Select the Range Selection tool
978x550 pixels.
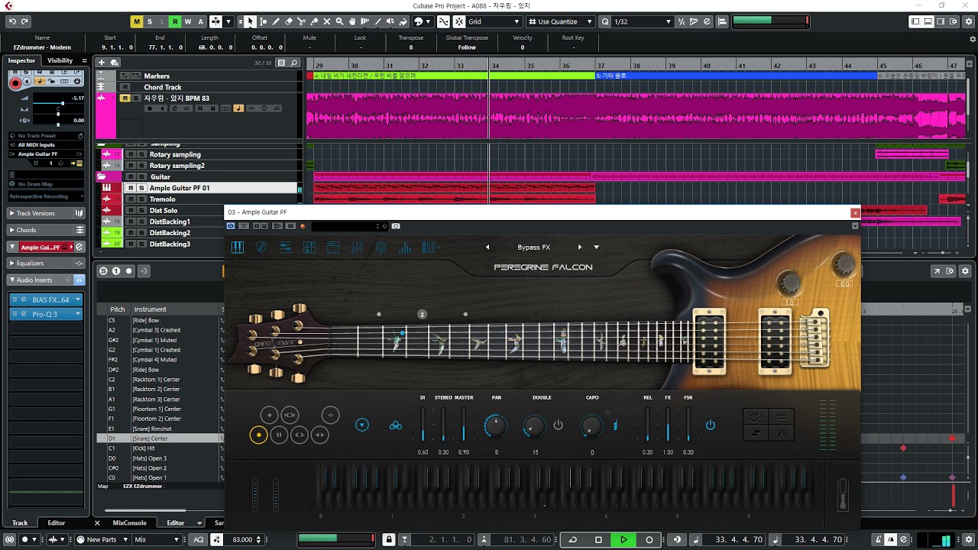pos(263,21)
